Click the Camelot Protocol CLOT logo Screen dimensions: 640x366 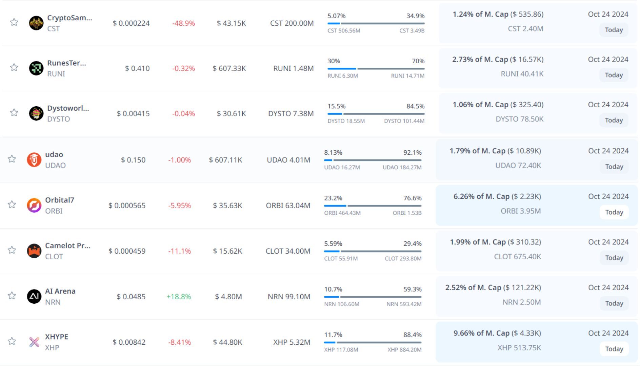[x=34, y=251]
